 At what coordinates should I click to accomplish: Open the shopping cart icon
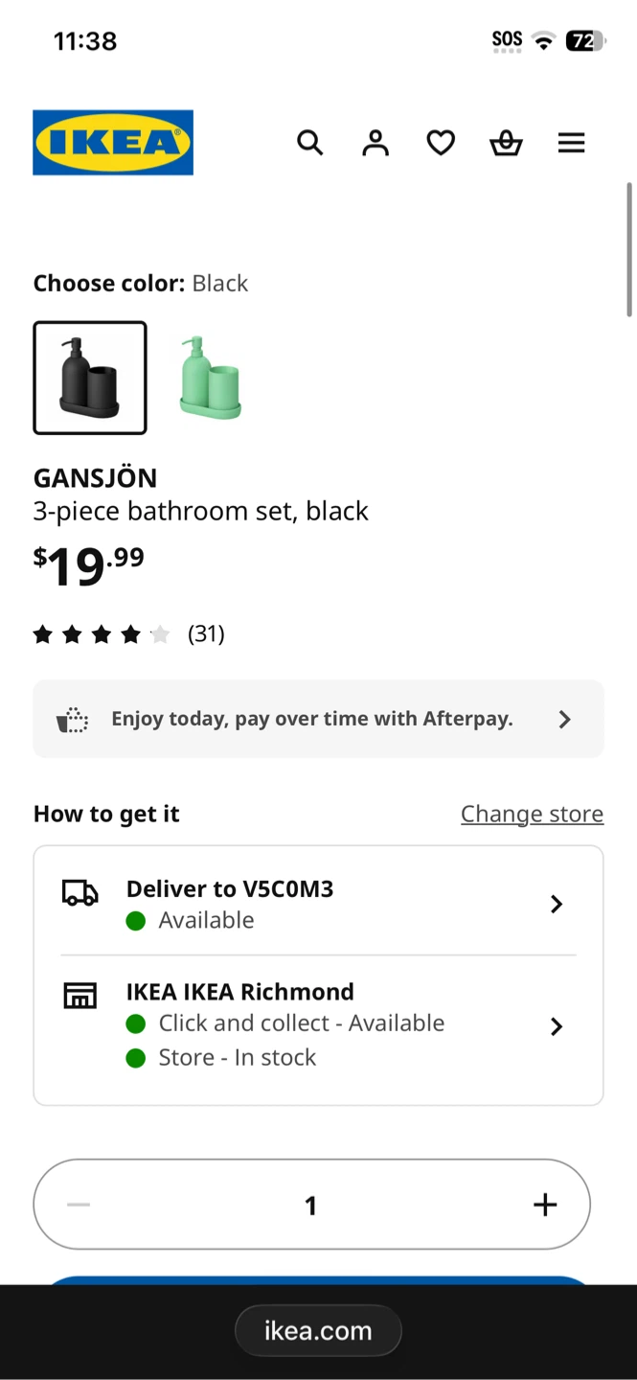coord(506,142)
